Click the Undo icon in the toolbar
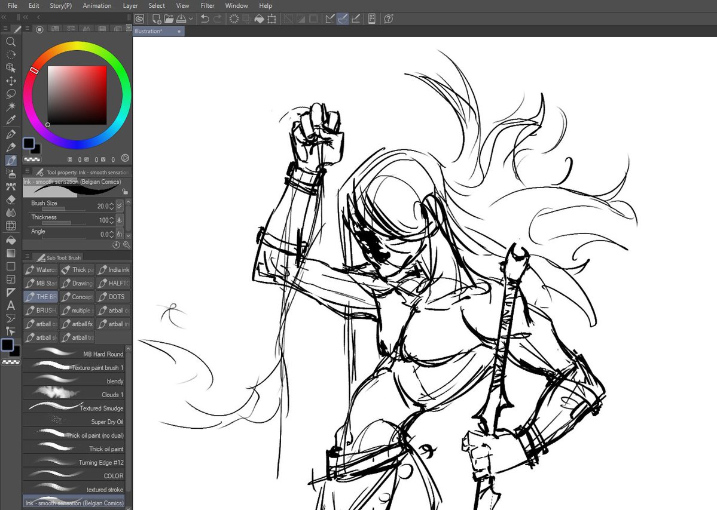 click(x=205, y=19)
